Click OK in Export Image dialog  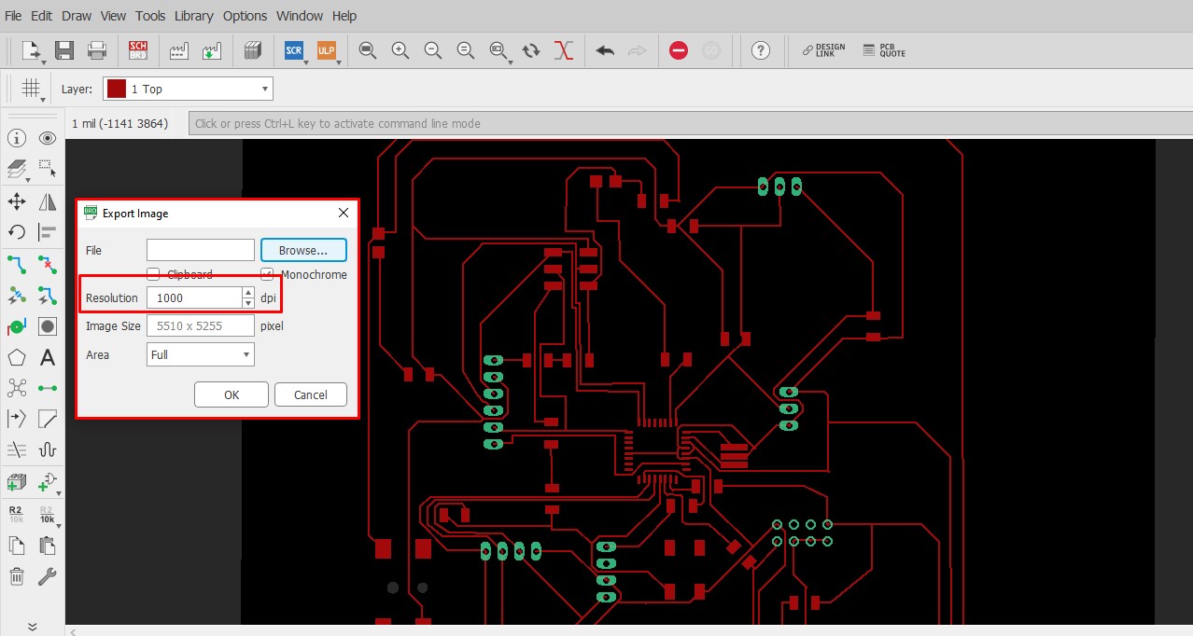[x=232, y=394]
